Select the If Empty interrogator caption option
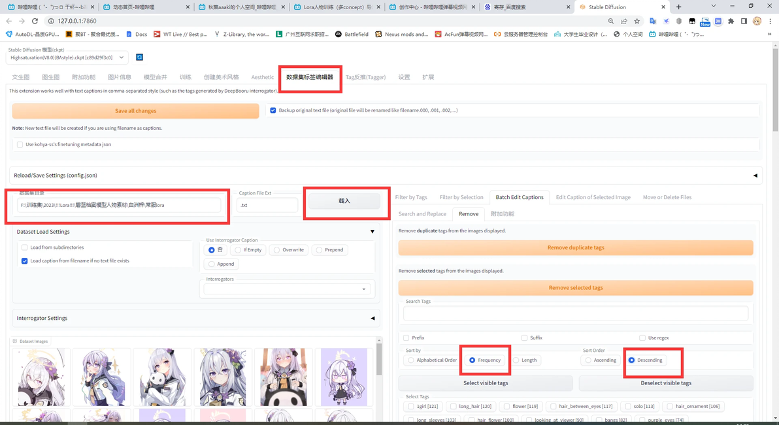The height and width of the screenshot is (425, 779). 248,250
